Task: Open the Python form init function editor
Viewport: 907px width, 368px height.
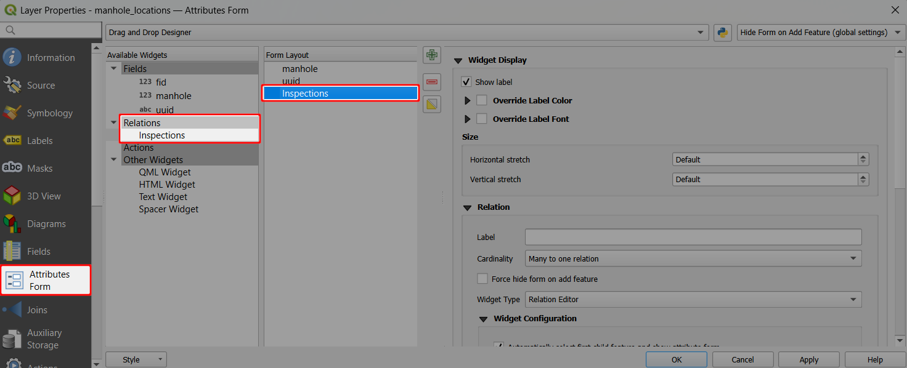Action: 722,32
